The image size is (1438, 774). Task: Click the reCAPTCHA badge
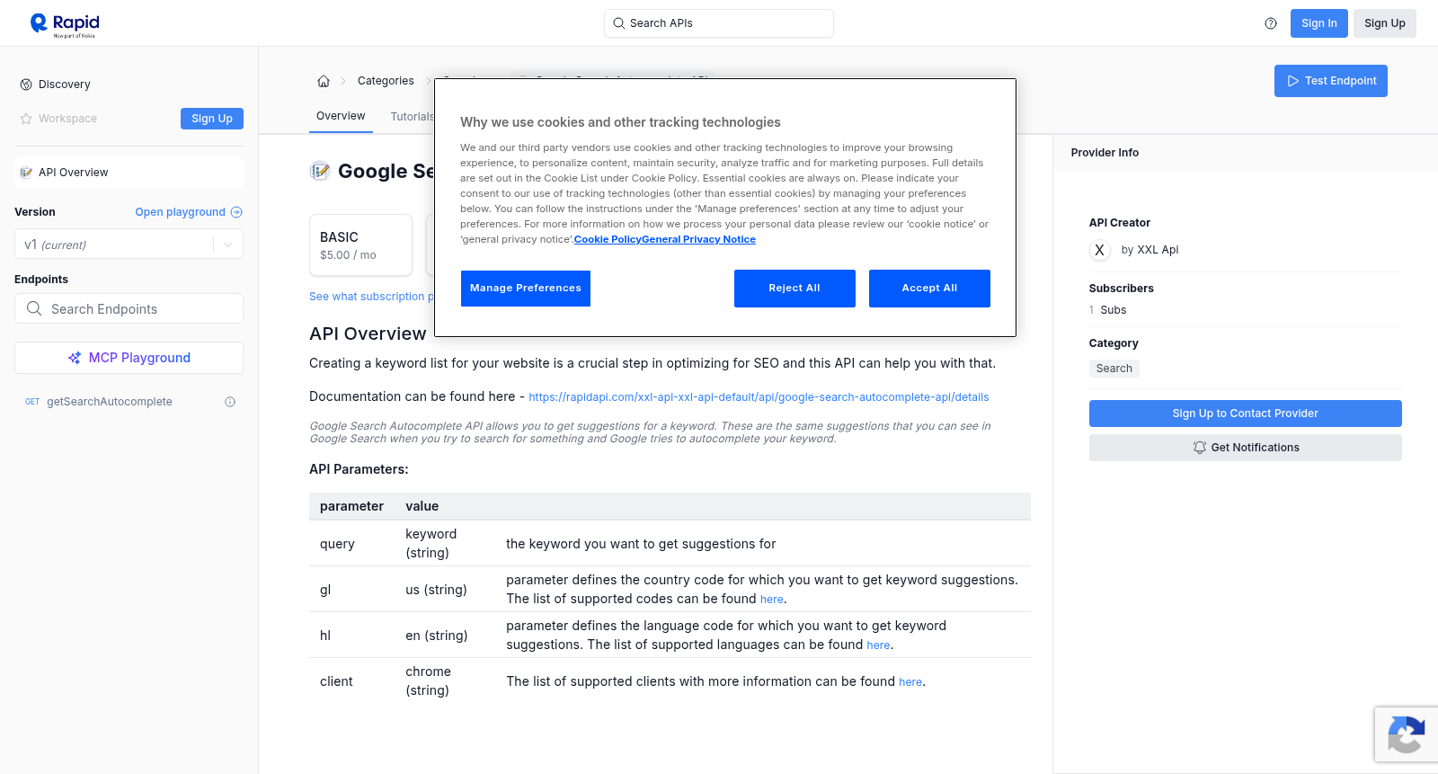point(1407,734)
